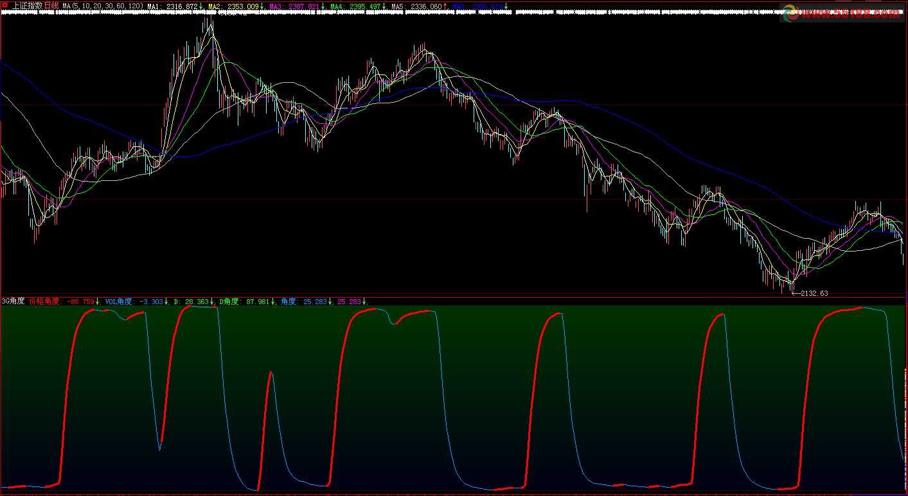Click the 上证指数 chart title
Viewport: 908px width, 496px height.
(x=27, y=6)
